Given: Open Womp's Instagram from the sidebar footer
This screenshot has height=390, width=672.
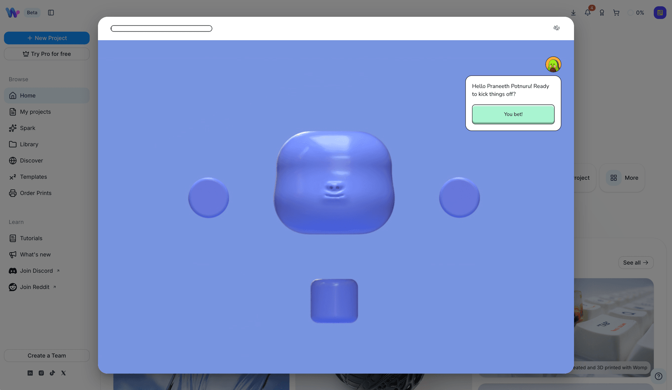Looking at the screenshot, I should pyautogui.click(x=41, y=373).
